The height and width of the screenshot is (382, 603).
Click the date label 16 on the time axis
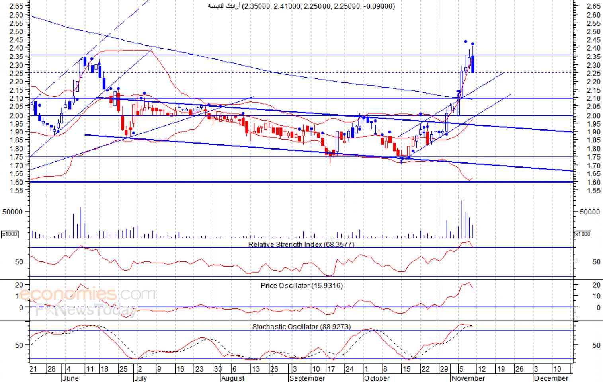[180, 369]
